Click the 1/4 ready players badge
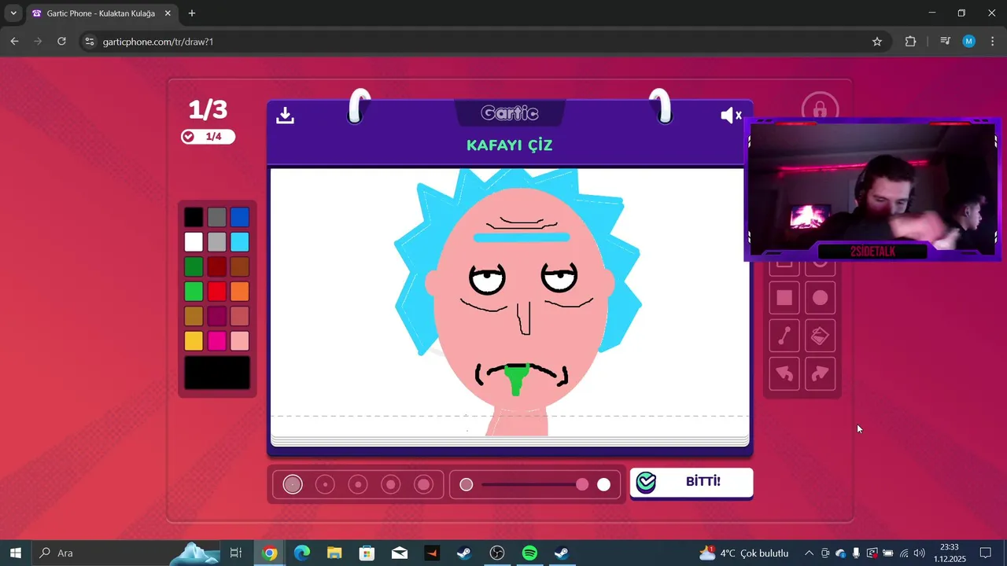This screenshot has height=566, width=1007. pos(208,137)
